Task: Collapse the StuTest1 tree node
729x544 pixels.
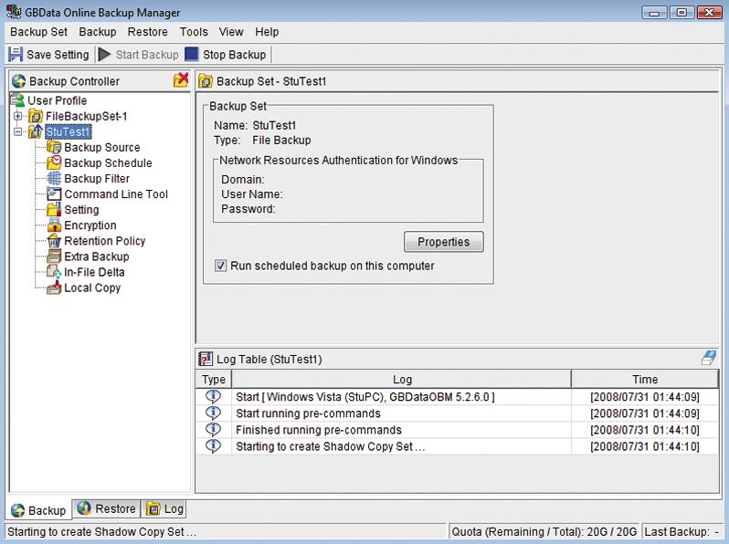Action: 17,132
